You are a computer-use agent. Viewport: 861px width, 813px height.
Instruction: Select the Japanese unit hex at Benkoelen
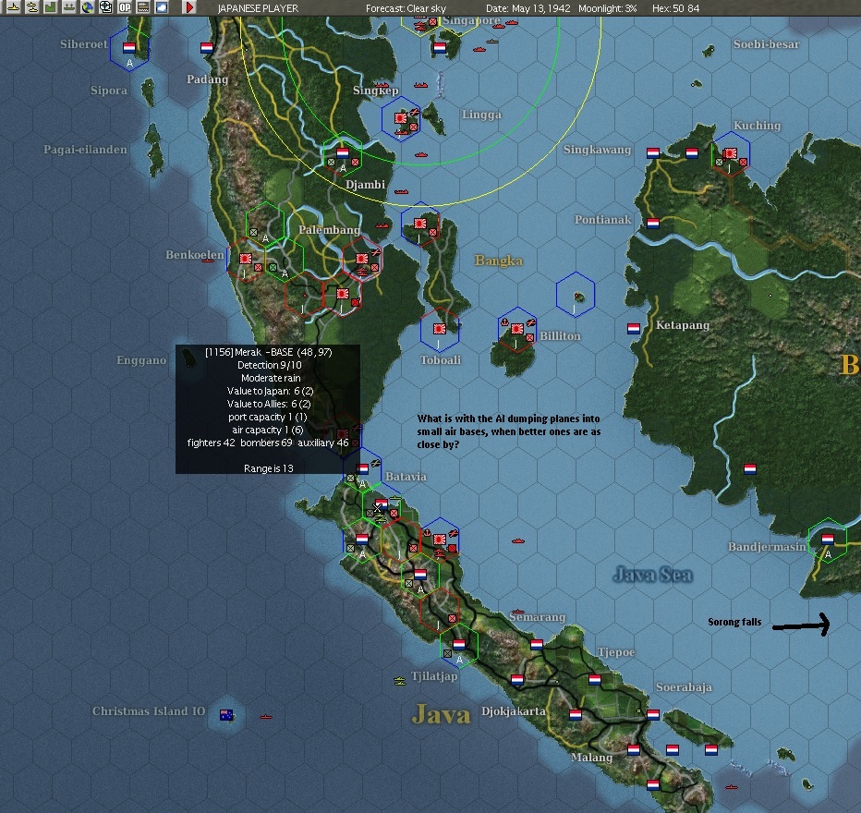(x=246, y=258)
